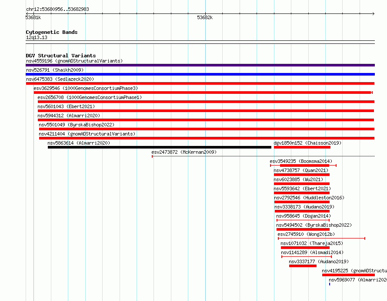The image size is (387, 301).
Task: Select nsv1071032 (Thareja2015) label
Action: [312, 243]
